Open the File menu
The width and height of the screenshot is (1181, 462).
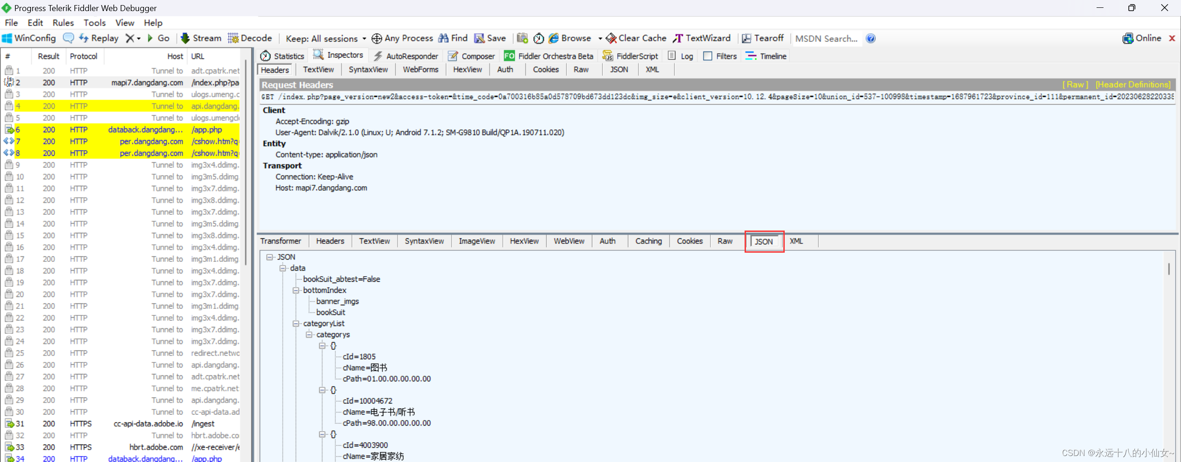pos(11,23)
